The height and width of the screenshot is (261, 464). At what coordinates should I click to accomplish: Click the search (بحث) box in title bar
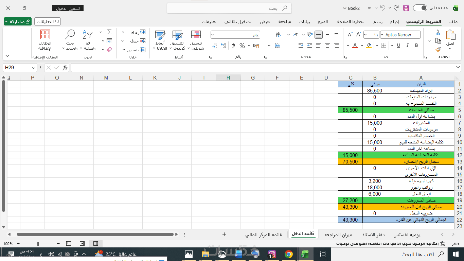point(229,8)
